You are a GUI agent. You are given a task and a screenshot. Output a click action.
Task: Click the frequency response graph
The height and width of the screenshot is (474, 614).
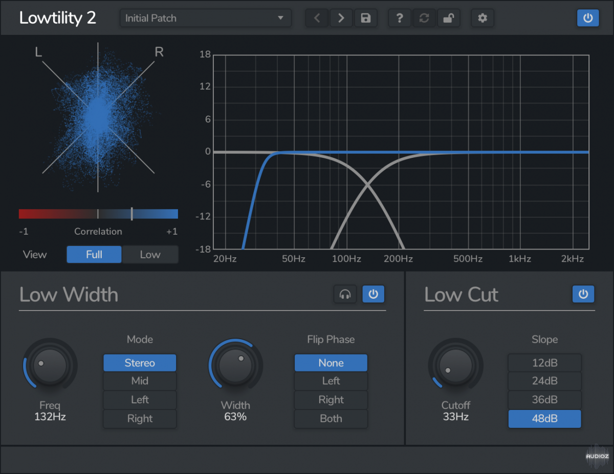click(401, 152)
